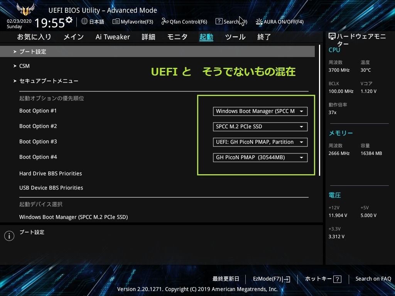The image size is (395, 296).
Task: Click the globe language icon
Action: pyautogui.click(x=84, y=22)
